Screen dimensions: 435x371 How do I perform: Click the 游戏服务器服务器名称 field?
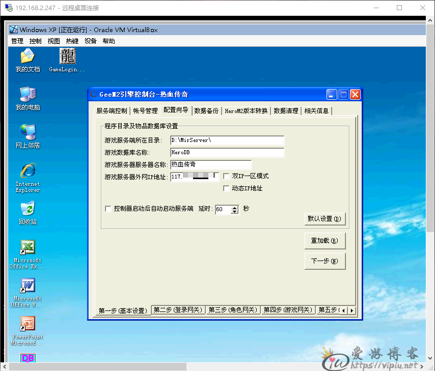[x=211, y=165]
